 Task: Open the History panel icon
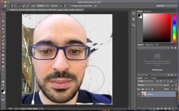[x=134, y=14]
